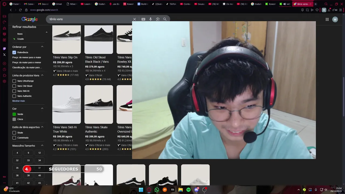Collapse Linha de produtos Vans section

pyautogui.click(x=42, y=75)
